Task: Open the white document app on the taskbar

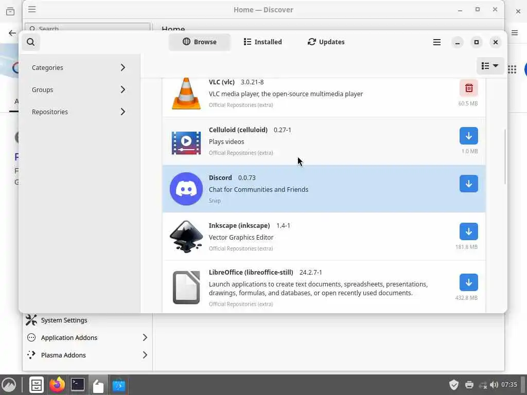Action: (98, 385)
